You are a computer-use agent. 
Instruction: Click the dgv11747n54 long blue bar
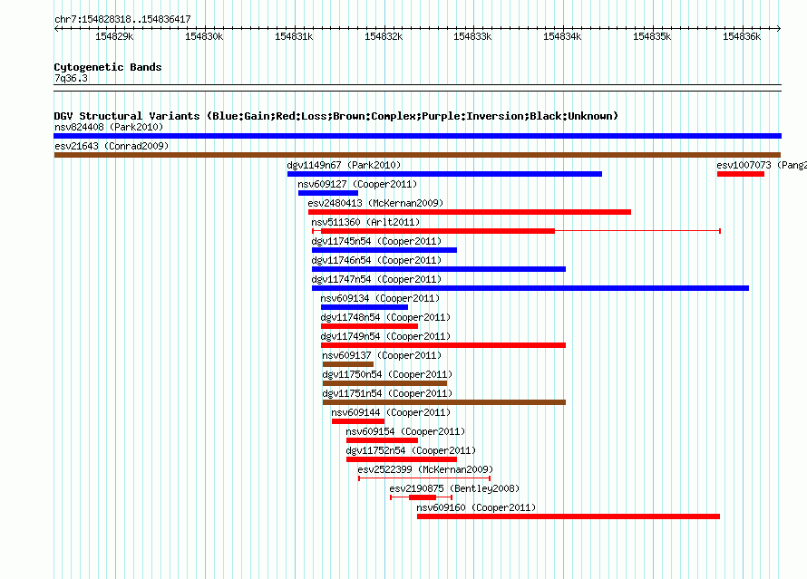(530, 288)
